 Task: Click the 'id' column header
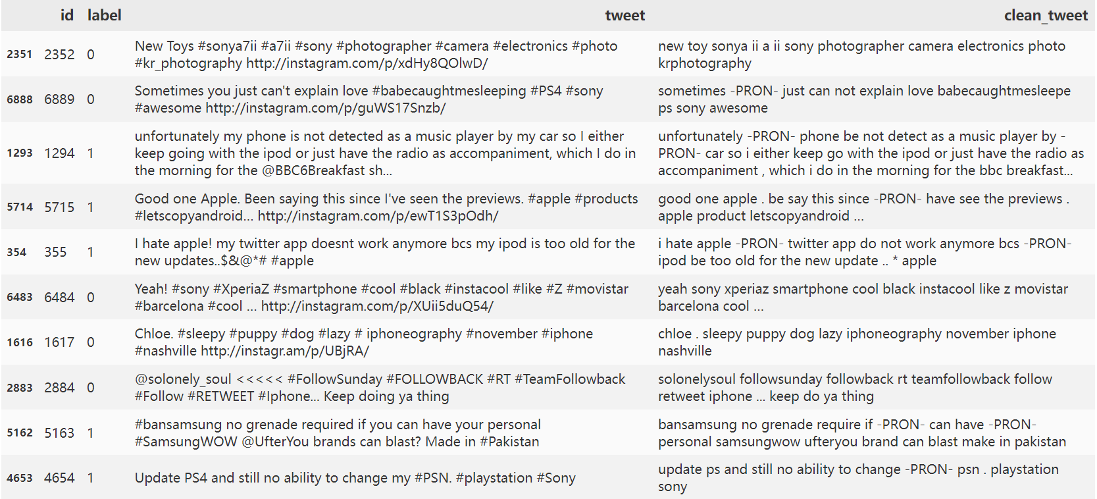(67, 15)
